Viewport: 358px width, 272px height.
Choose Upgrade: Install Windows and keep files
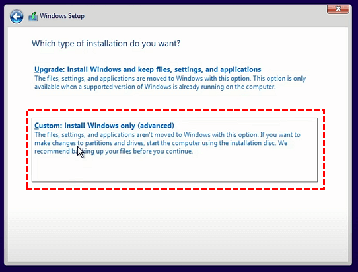click(147, 69)
